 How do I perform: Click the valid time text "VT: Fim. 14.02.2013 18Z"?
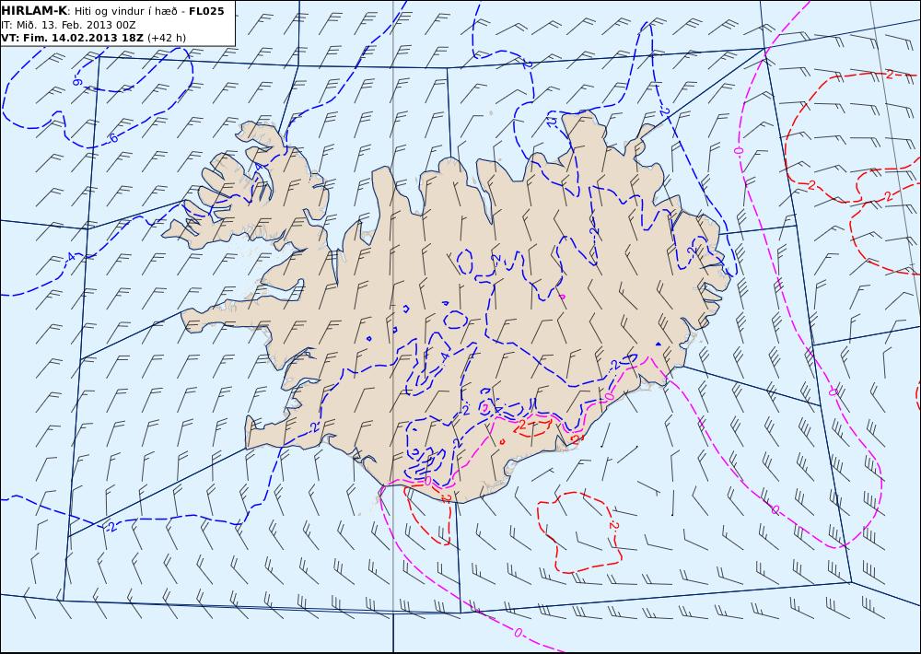tap(72, 38)
